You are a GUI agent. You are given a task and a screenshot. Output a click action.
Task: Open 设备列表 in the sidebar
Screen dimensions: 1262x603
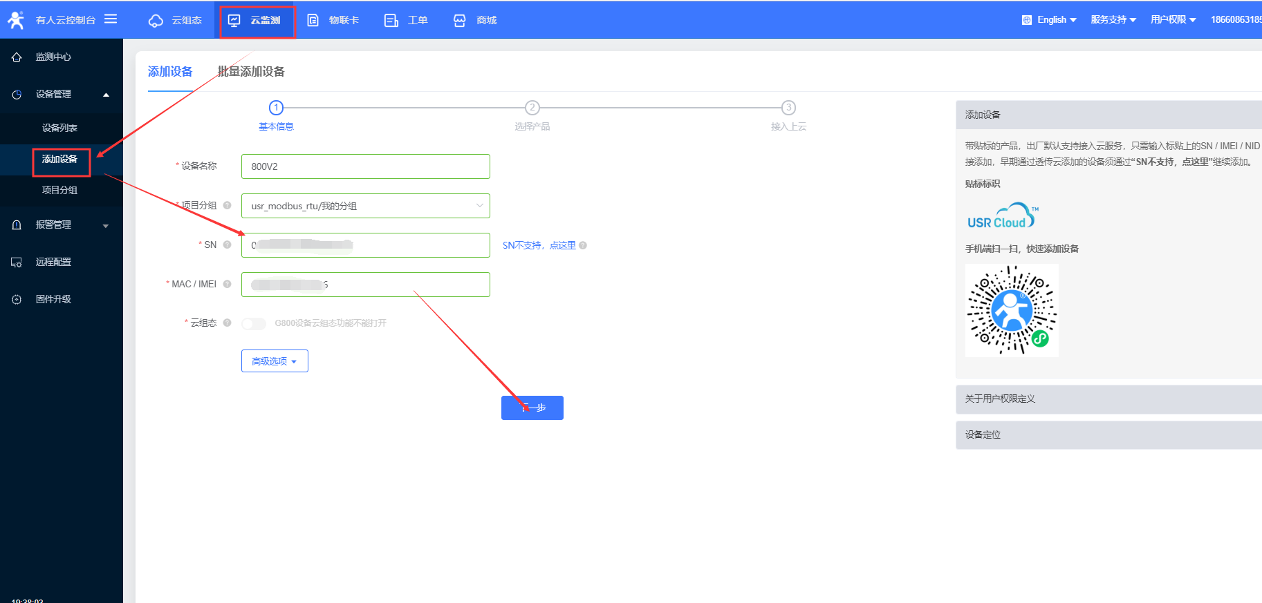click(x=59, y=128)
